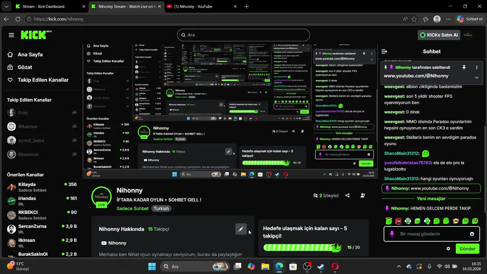Open the browser Favorites list icon

426,19
